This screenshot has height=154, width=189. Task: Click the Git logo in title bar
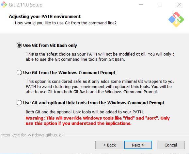[4, 5]
